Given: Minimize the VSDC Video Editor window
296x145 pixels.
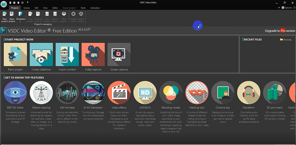Looking at the screenshot, I should (277, 3).
